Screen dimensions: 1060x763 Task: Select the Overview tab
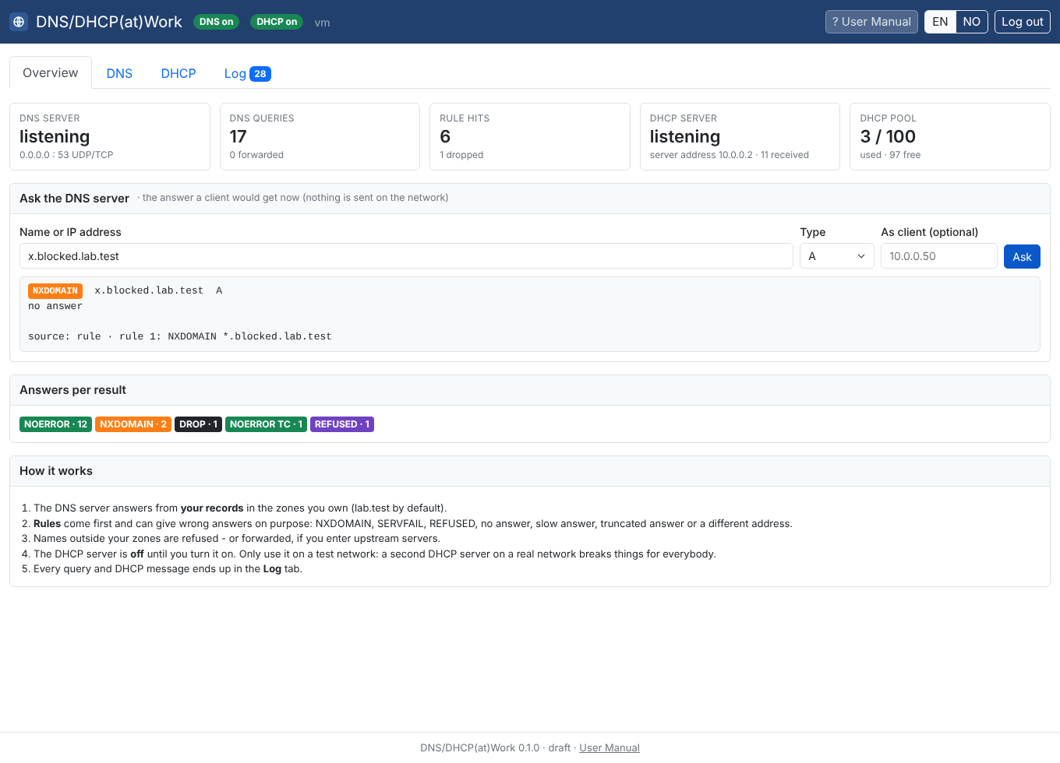pyautogui.click(x=51, y=72)
